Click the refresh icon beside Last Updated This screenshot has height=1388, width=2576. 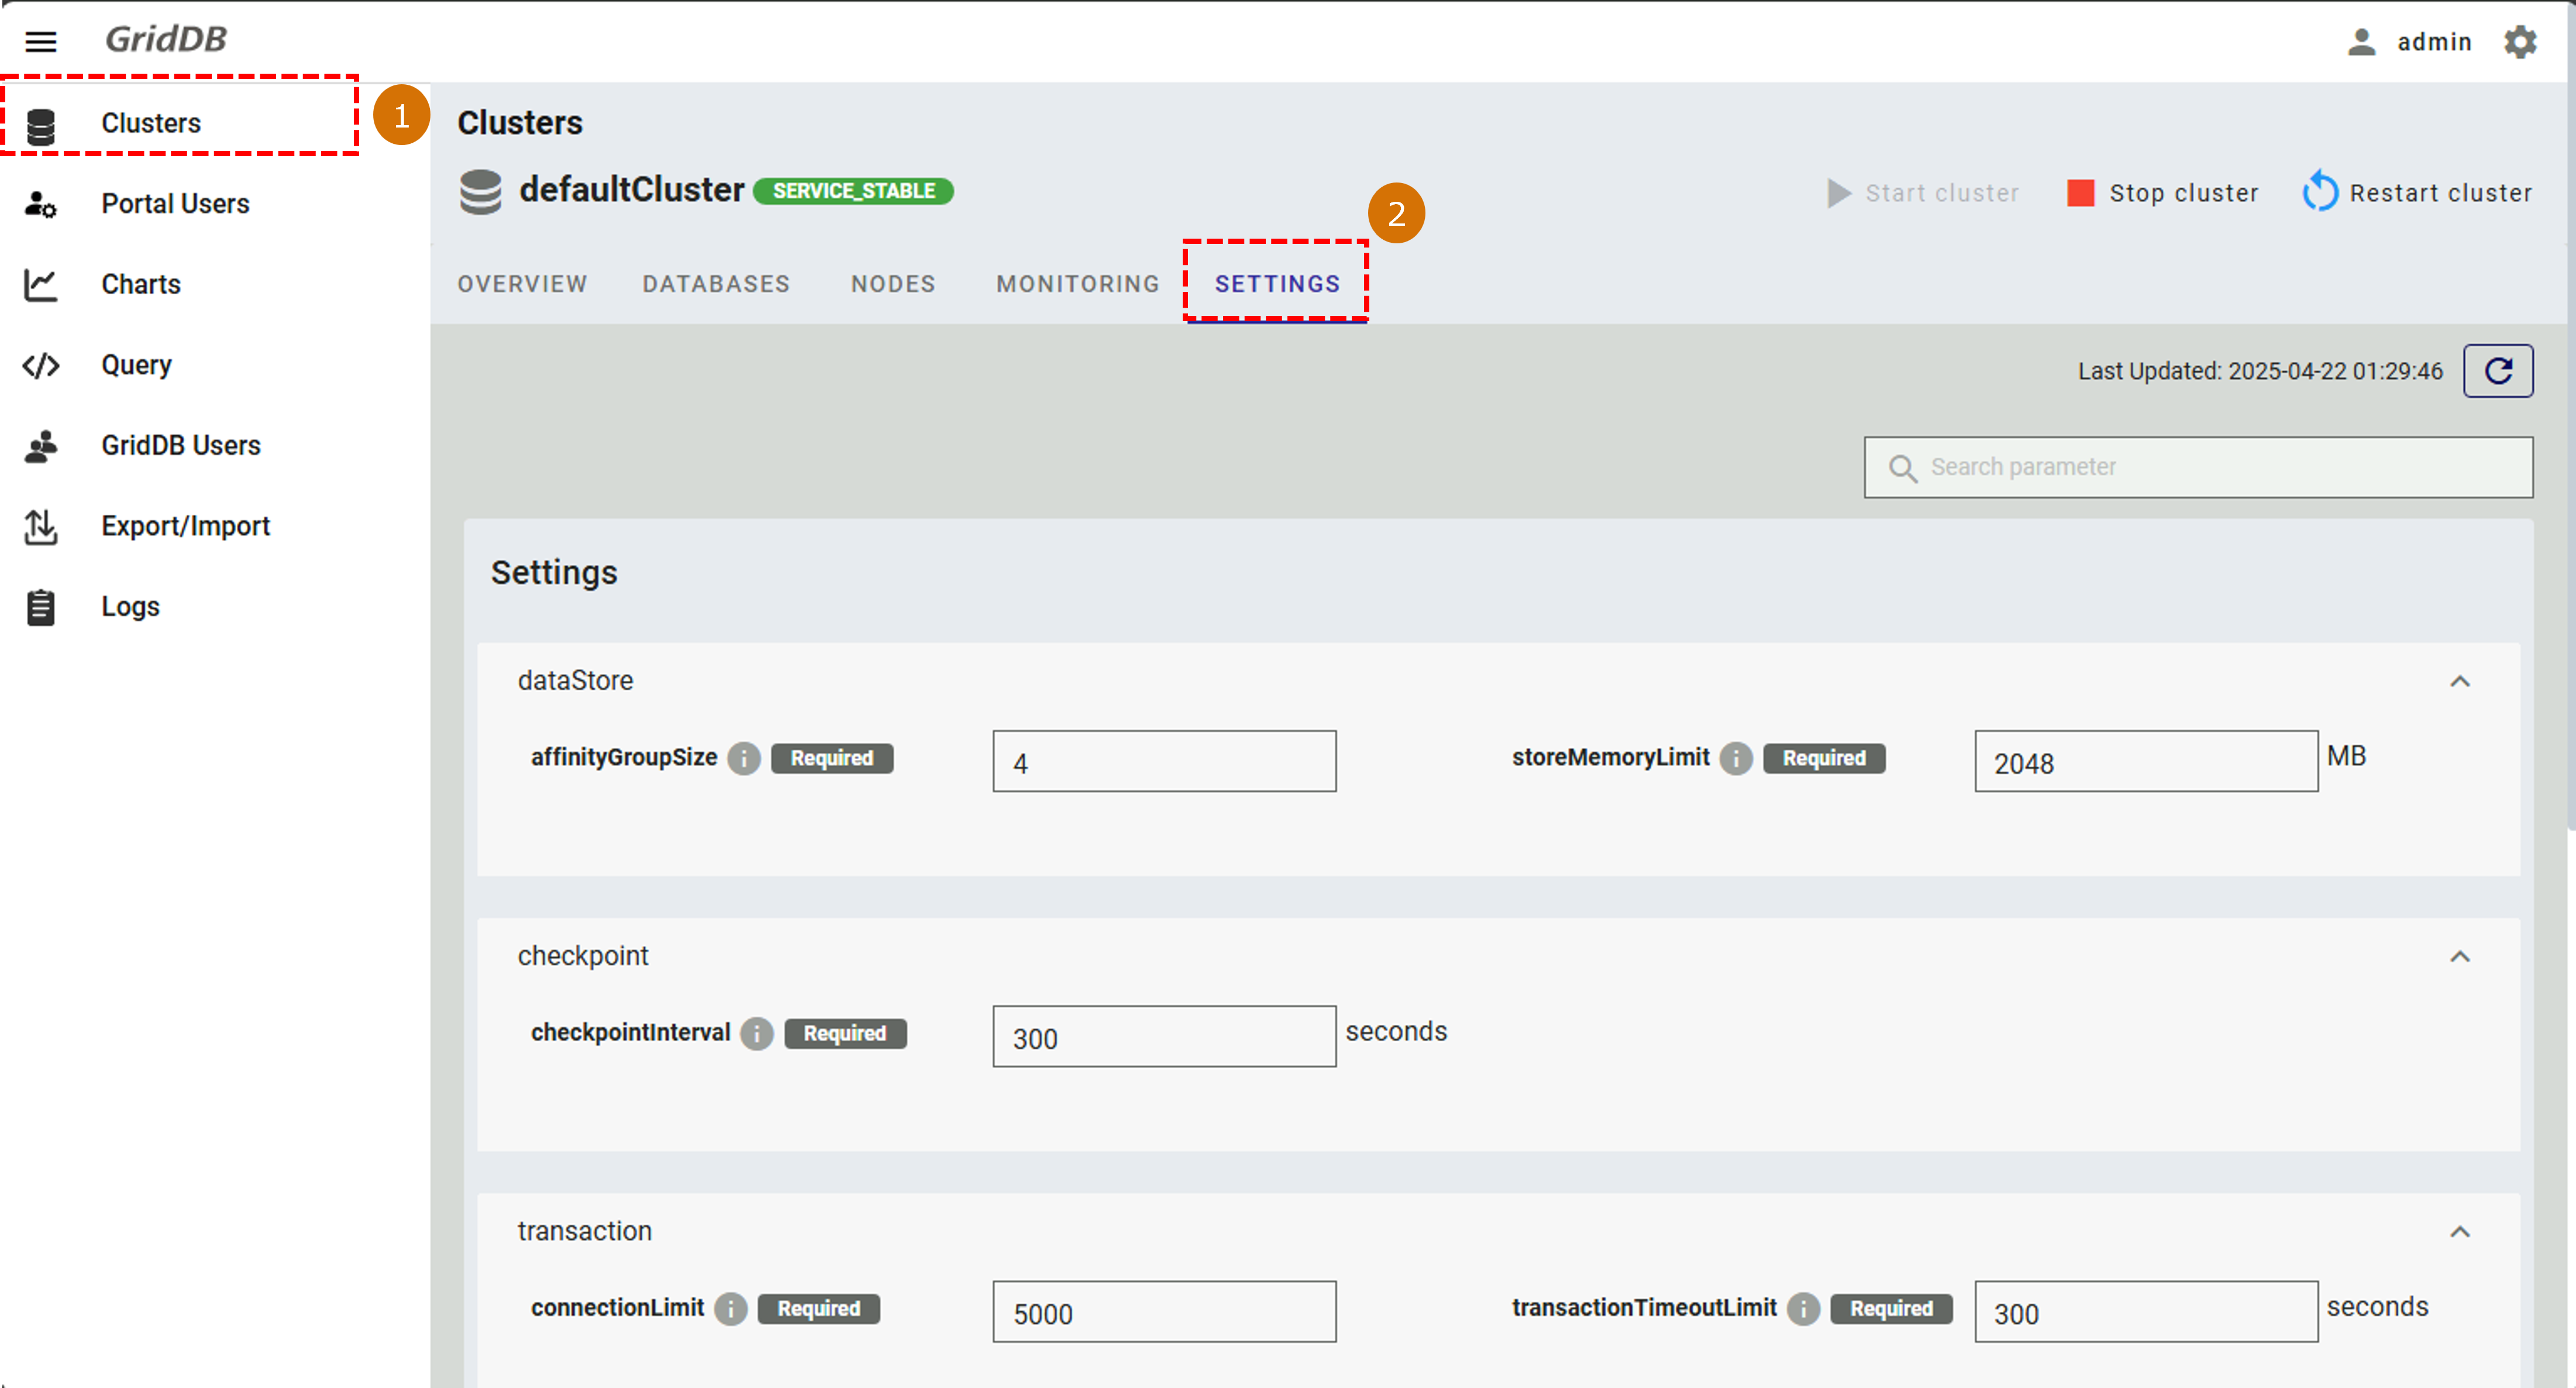[x=2497, y=371]
